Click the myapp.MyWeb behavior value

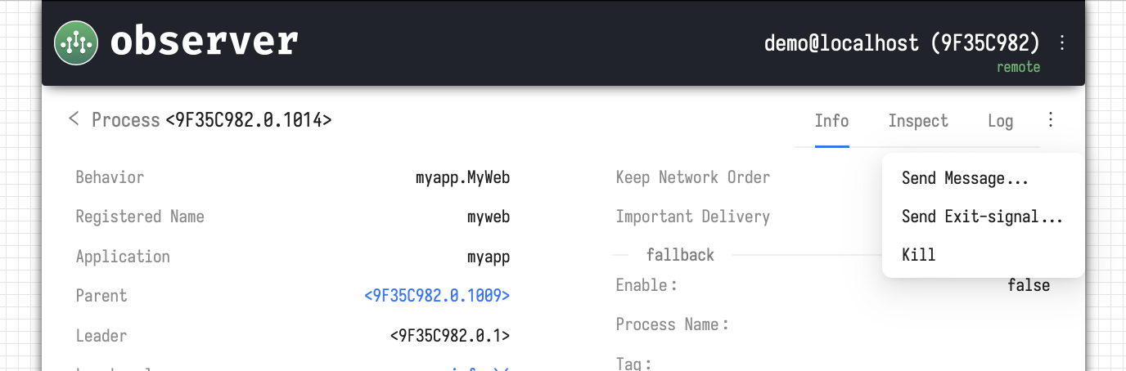coord(462,177)
